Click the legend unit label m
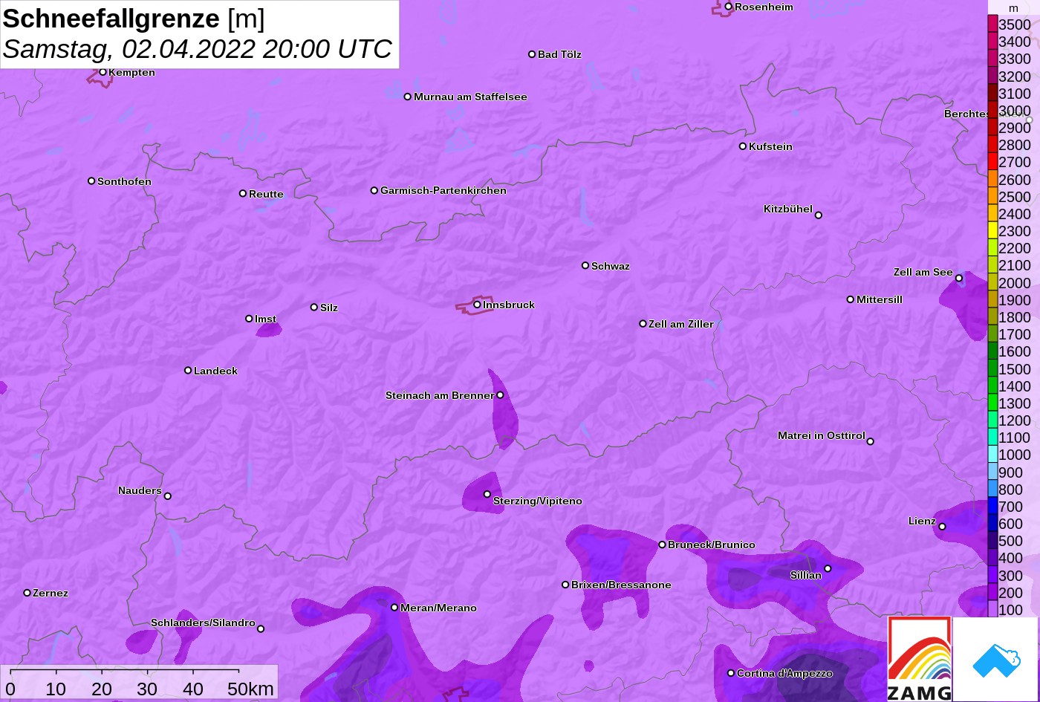 pyautogui.click(x=1013, y=8)
